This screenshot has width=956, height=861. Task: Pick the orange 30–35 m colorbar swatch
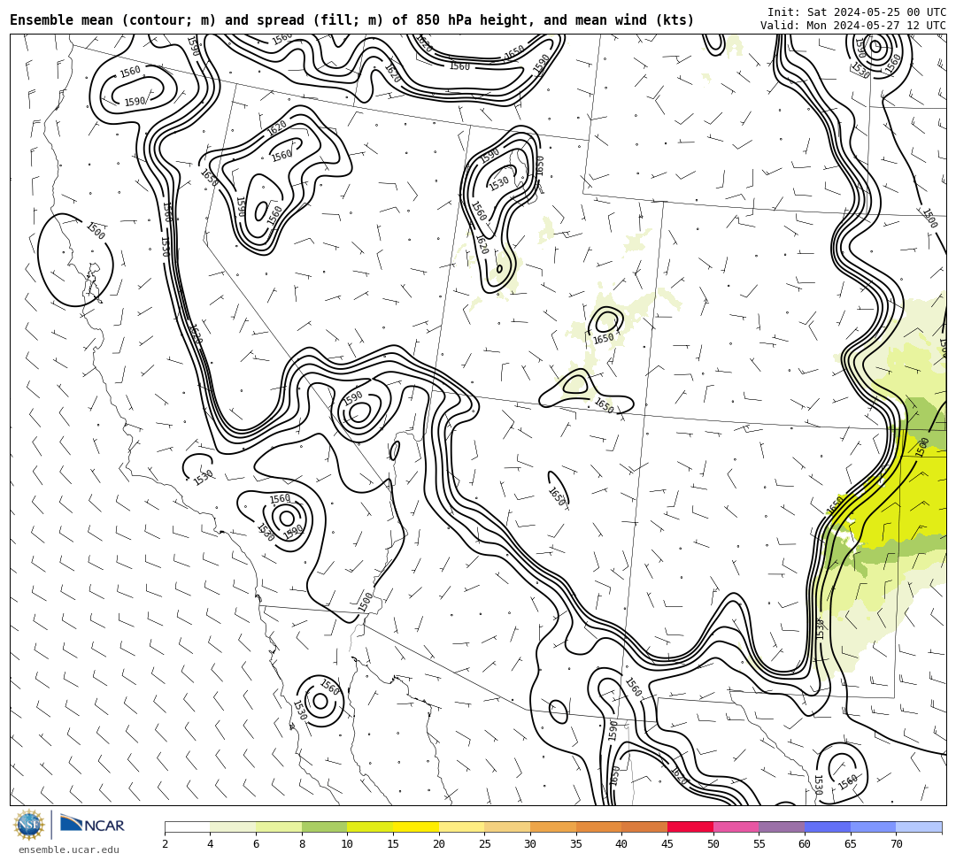pyautogui.click(x=553, y=826)
